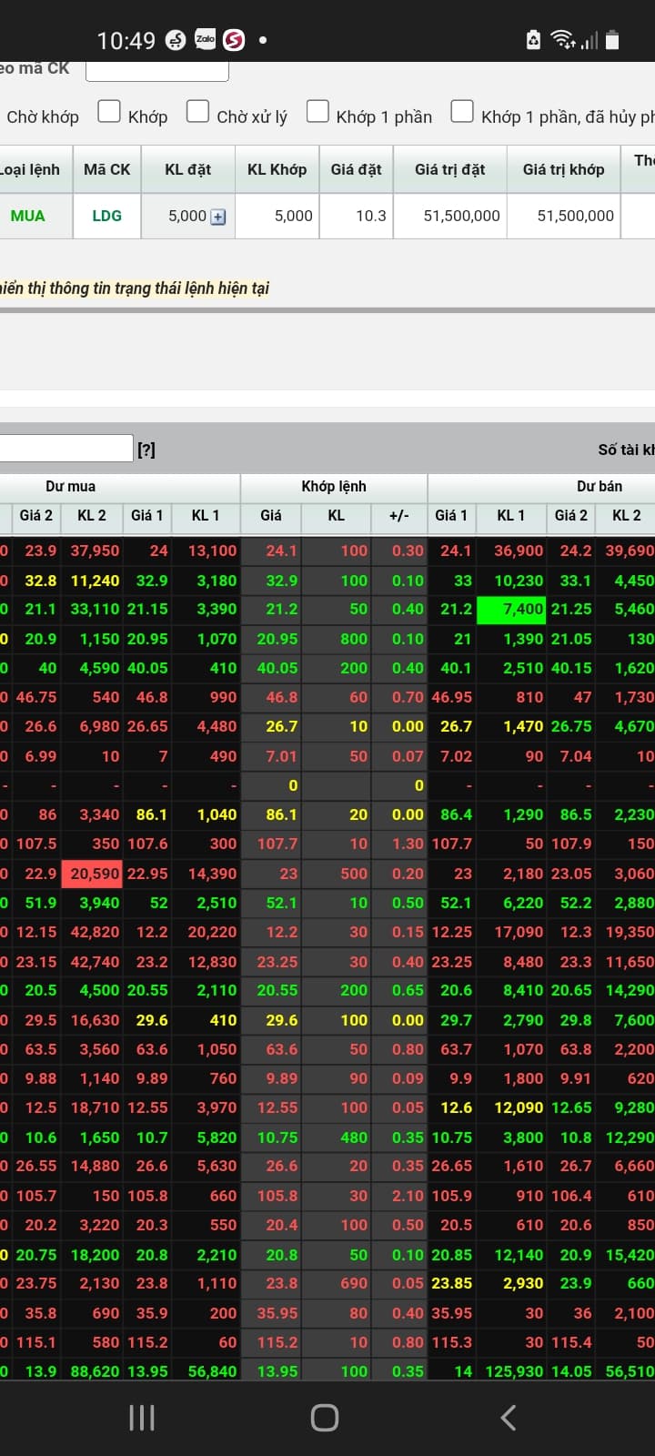Image resolution: width=655 pixels, height=1456 pixels.
Task: Tap the red S app notification icon
Action: click(234, 39)
